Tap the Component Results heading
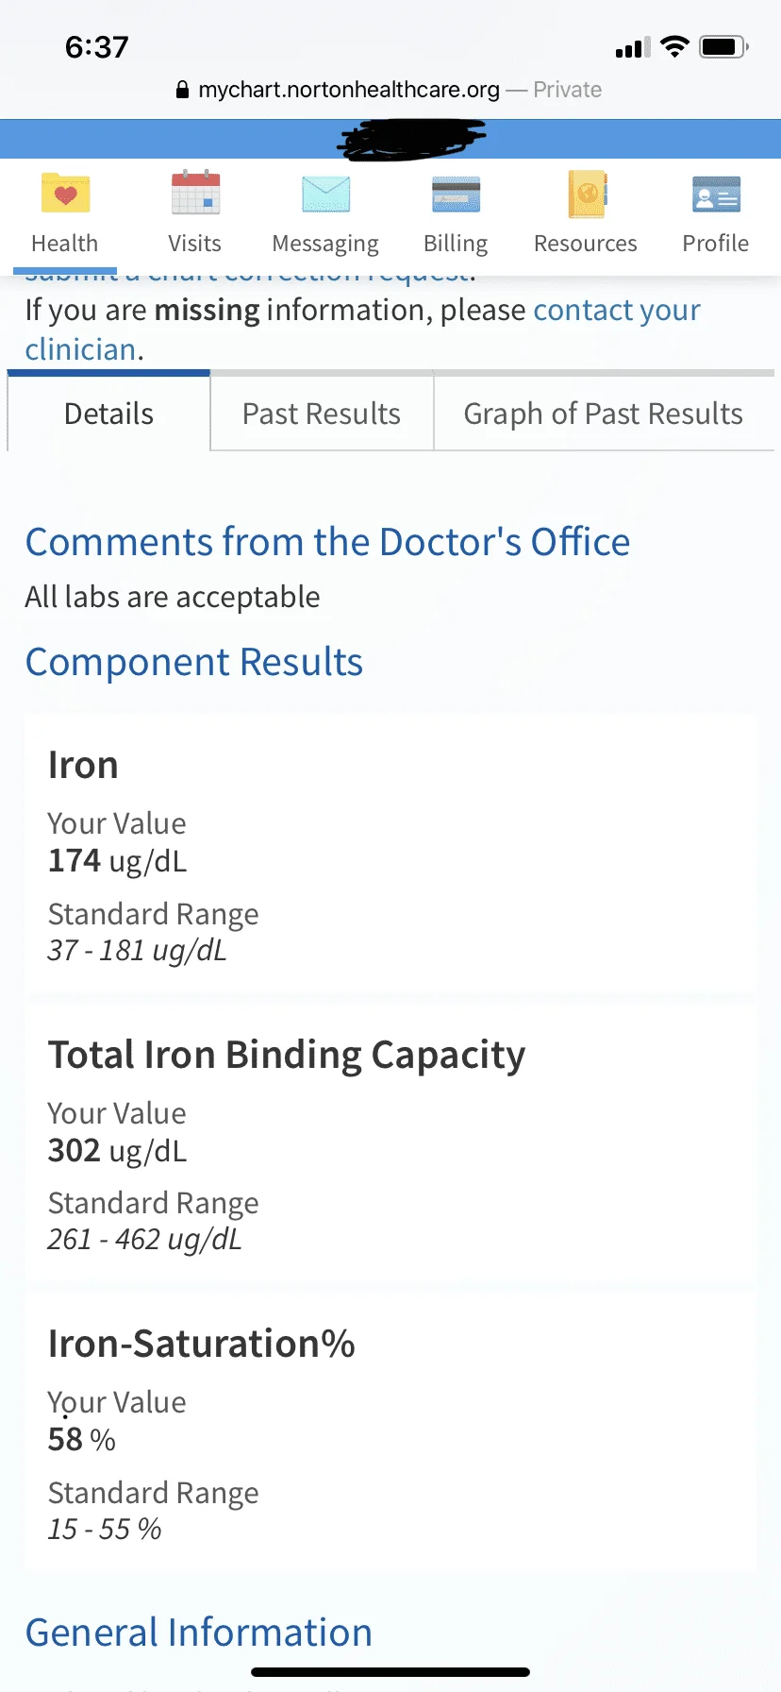The height and width of the screenshot is (1692, 781). click(194, 663)
